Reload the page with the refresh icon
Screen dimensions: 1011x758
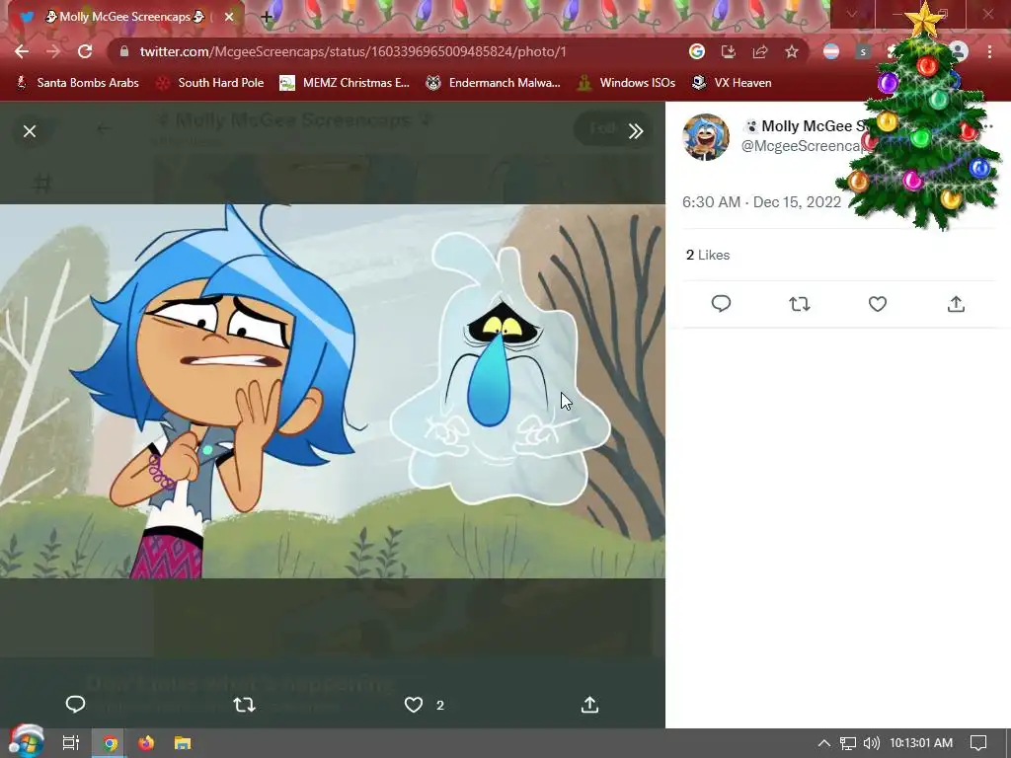pos(85,51)
